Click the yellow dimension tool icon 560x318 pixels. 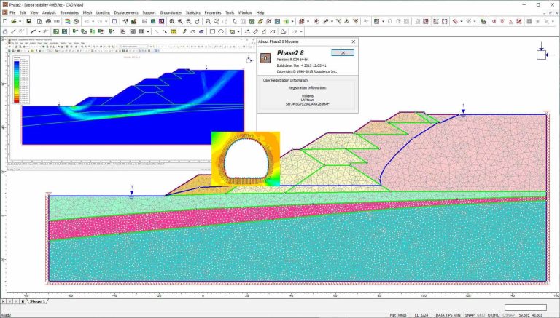(x=174, y=31)
